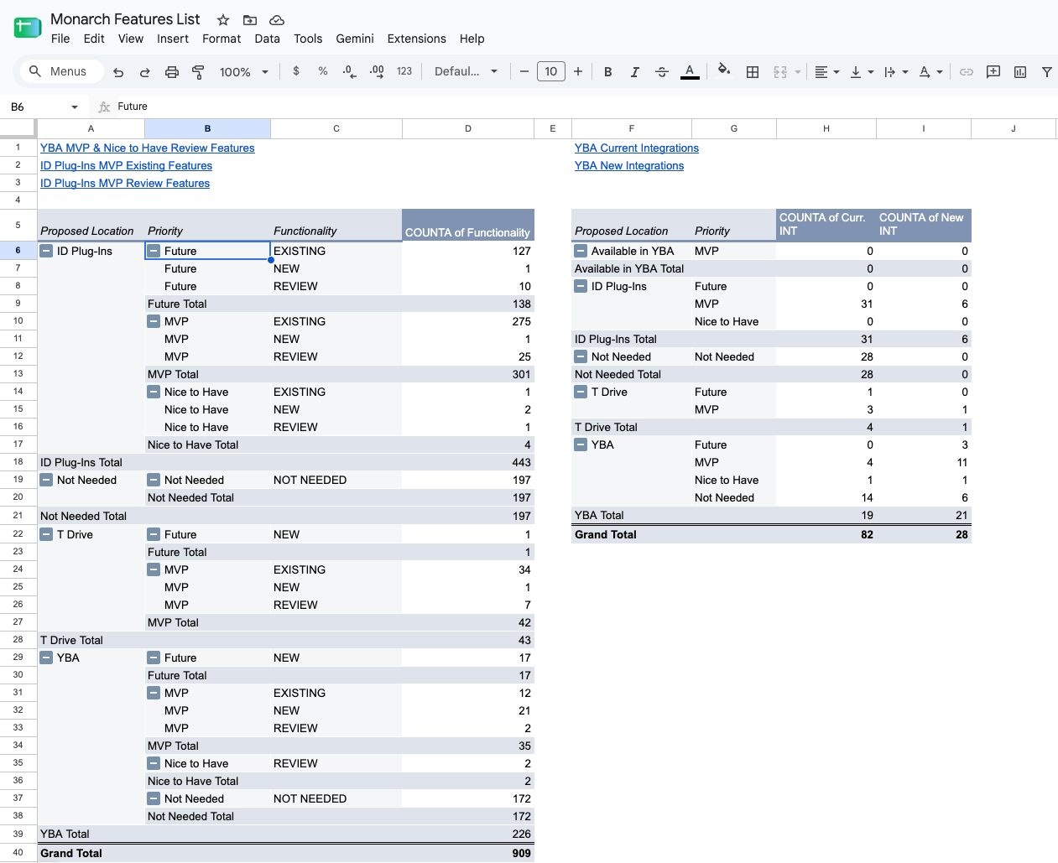
Task: Open ID Plug-Ins MVP Review Features link
Action: pos(125,183)
